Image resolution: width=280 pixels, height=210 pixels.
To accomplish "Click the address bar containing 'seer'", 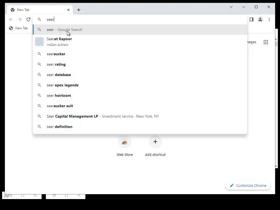I will (x=140, y=19).
